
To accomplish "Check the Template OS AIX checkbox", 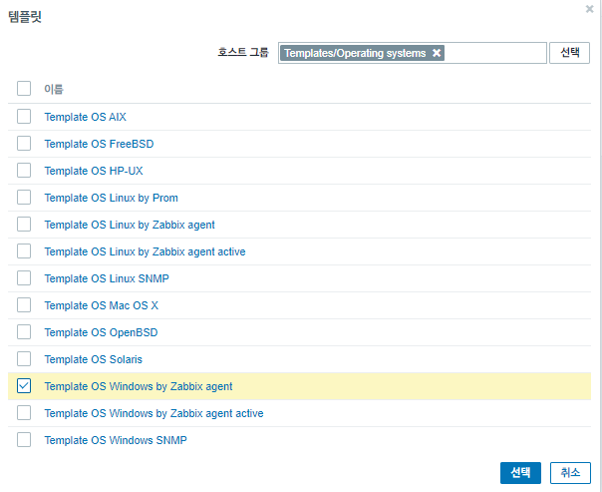I will pos(24,117).
